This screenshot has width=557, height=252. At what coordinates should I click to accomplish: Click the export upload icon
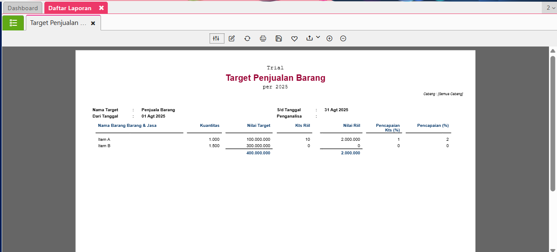click(309, 38)
